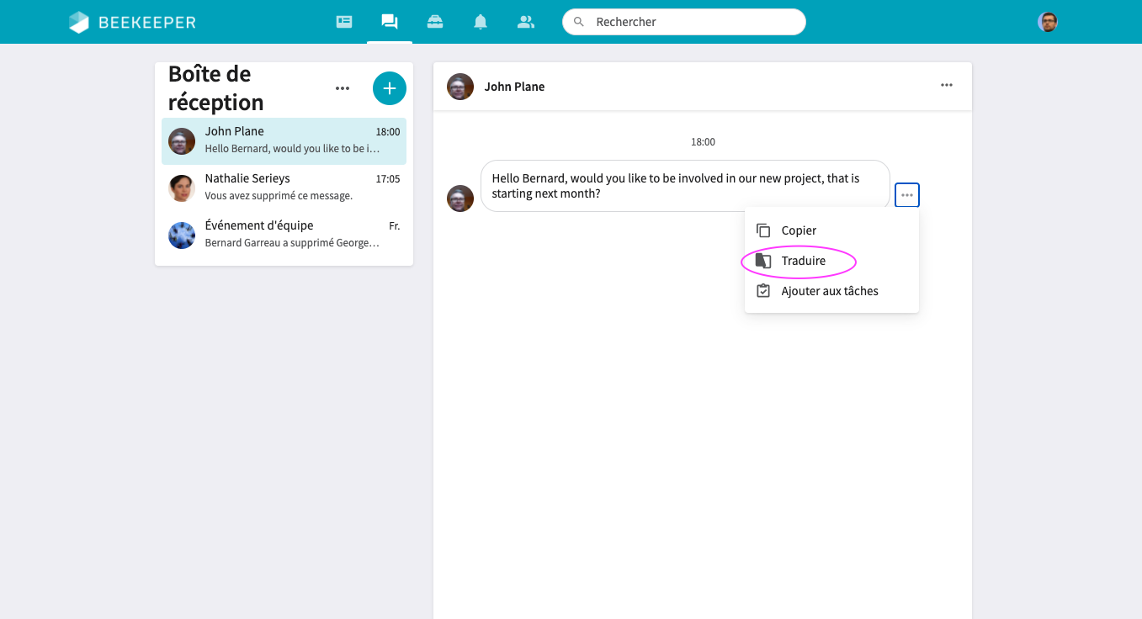Viewport: 1142px width, 619px height.
Task: Select Copier in the message menu
Action: 799,230
